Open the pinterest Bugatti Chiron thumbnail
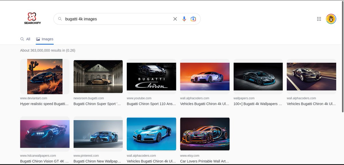The width and height of the screenshot is (344, 165). (98, 134)
